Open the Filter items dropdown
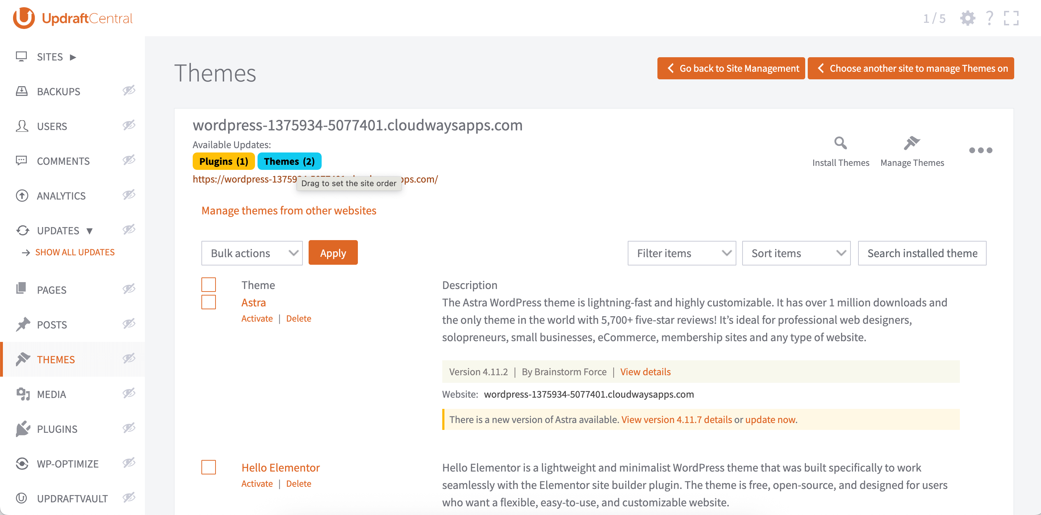 (681, 253)
